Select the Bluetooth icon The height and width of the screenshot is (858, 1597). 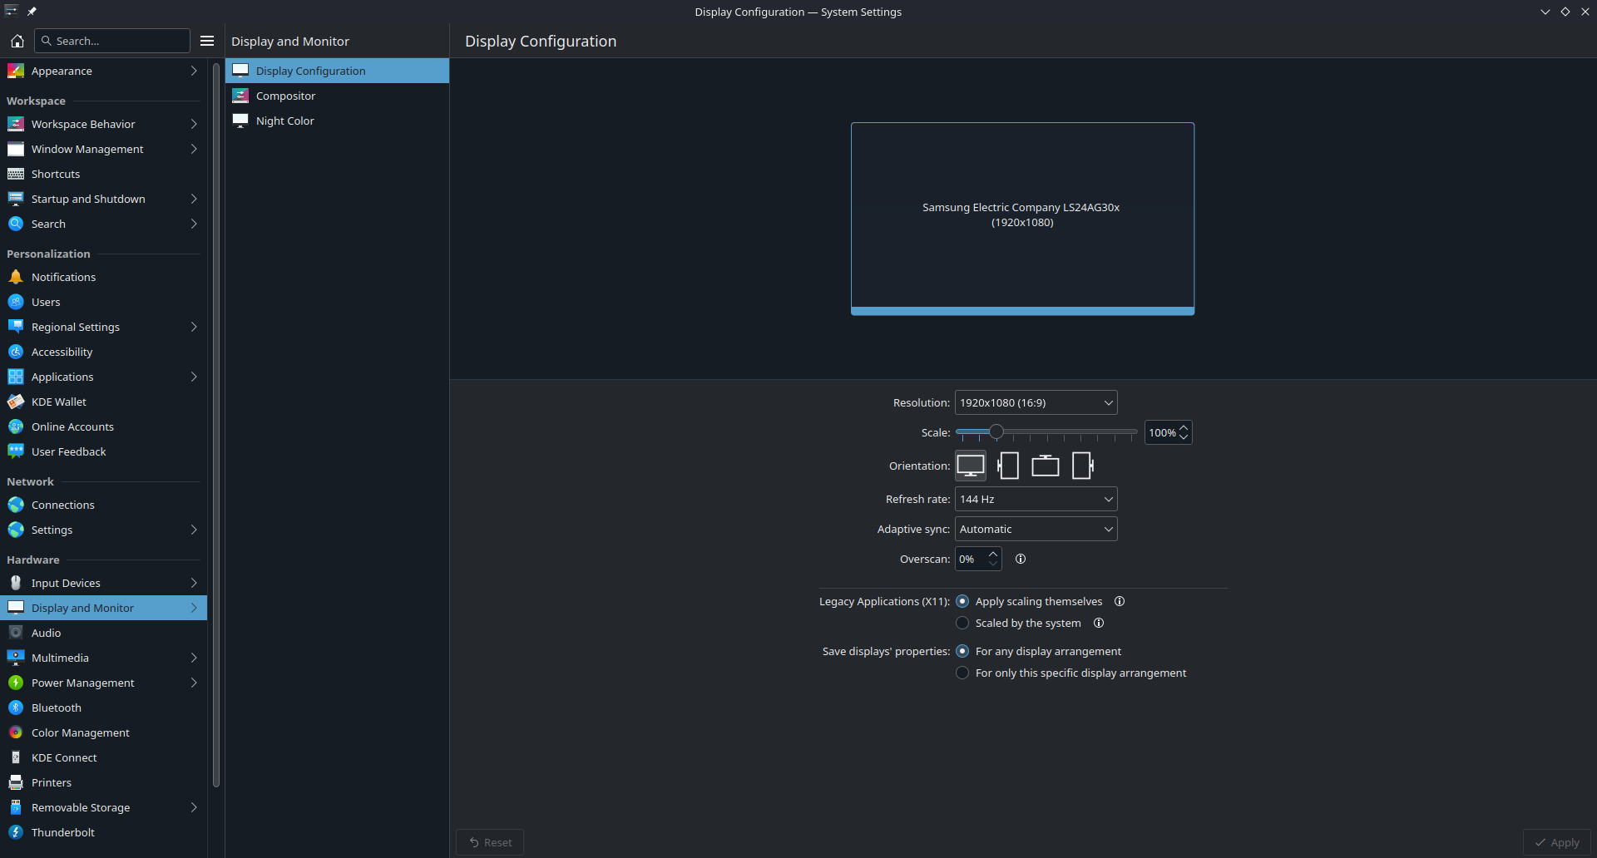[16, 708]
